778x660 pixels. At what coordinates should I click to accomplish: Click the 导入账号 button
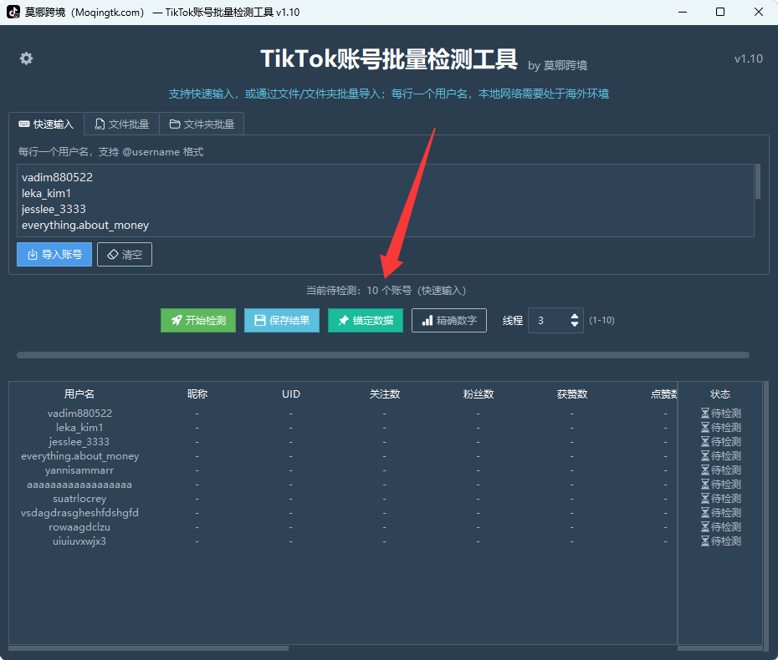[54, 254]
